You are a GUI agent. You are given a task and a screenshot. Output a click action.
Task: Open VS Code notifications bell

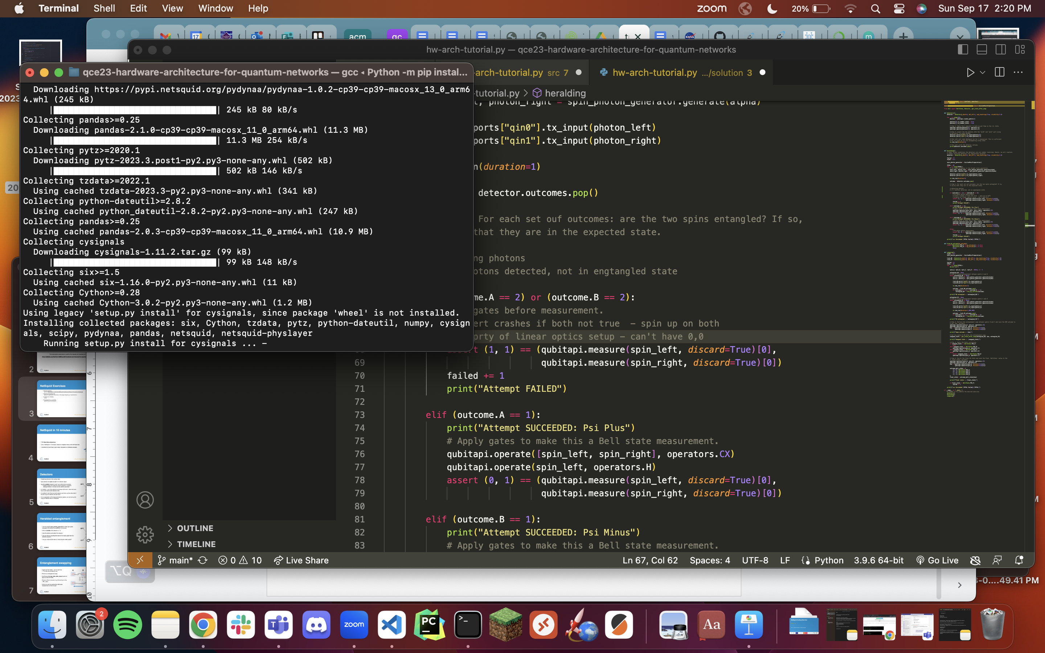tap(1019, 560)
